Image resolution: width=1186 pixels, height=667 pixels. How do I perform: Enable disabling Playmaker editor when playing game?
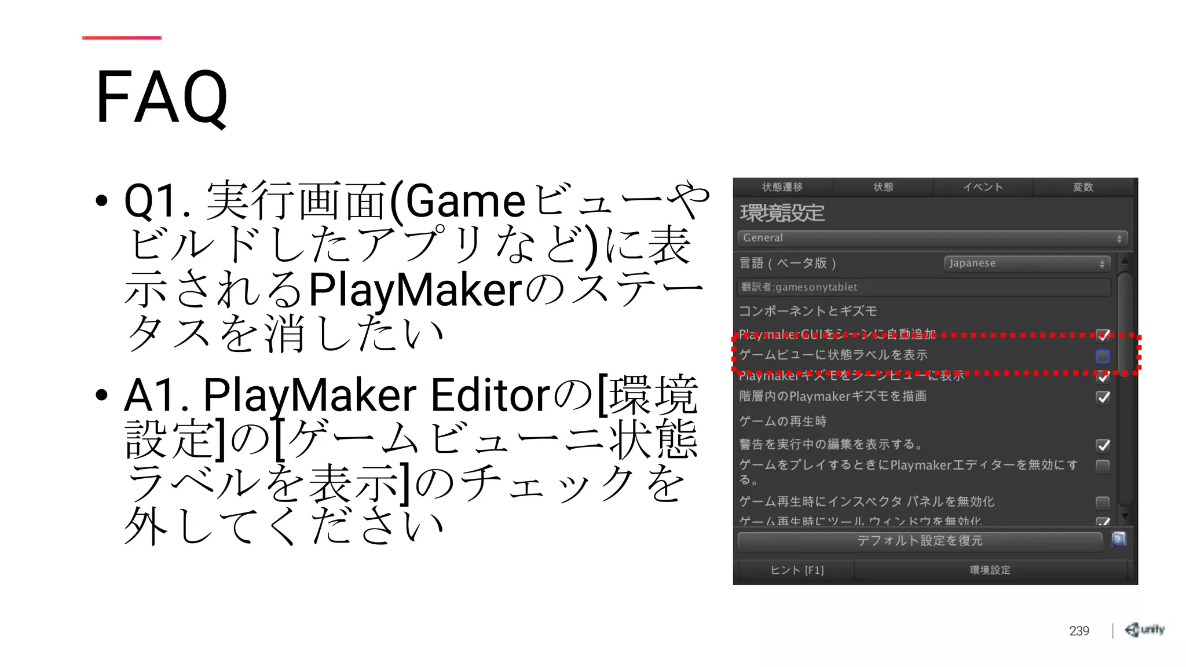(x=1103, y=466)
